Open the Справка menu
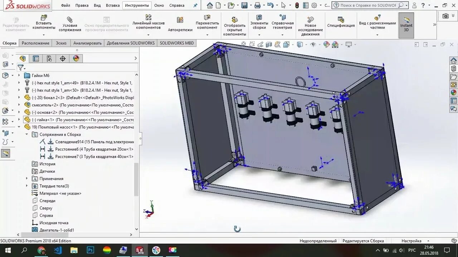458x257 pixels. [177, 5]
